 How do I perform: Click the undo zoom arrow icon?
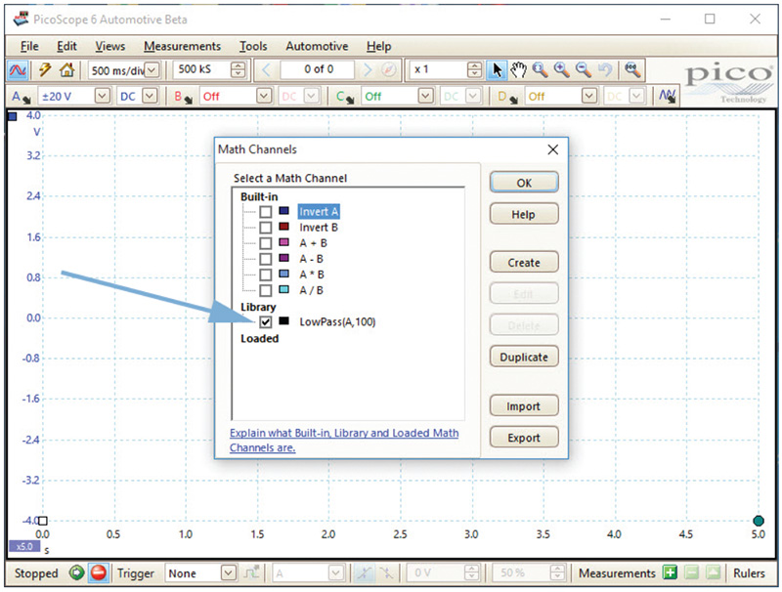tap(604, 69)
